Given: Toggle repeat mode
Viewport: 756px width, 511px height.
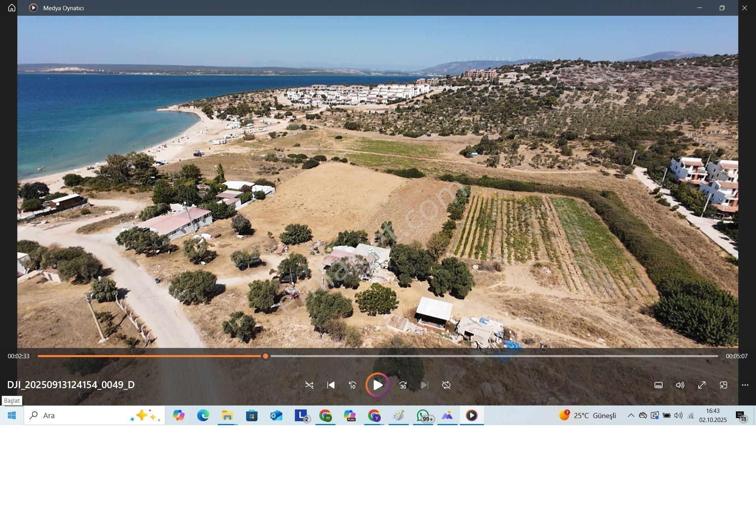Looking at the screenshot, I should tap(446, 385).
